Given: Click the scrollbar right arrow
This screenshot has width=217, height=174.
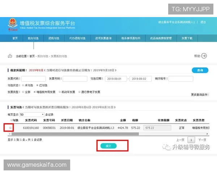Looking at the screenshot, I should (207, 134).
